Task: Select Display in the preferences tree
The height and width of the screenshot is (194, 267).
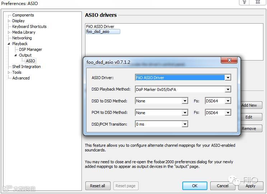Action: pyautogui.click(x=18, y=21)
